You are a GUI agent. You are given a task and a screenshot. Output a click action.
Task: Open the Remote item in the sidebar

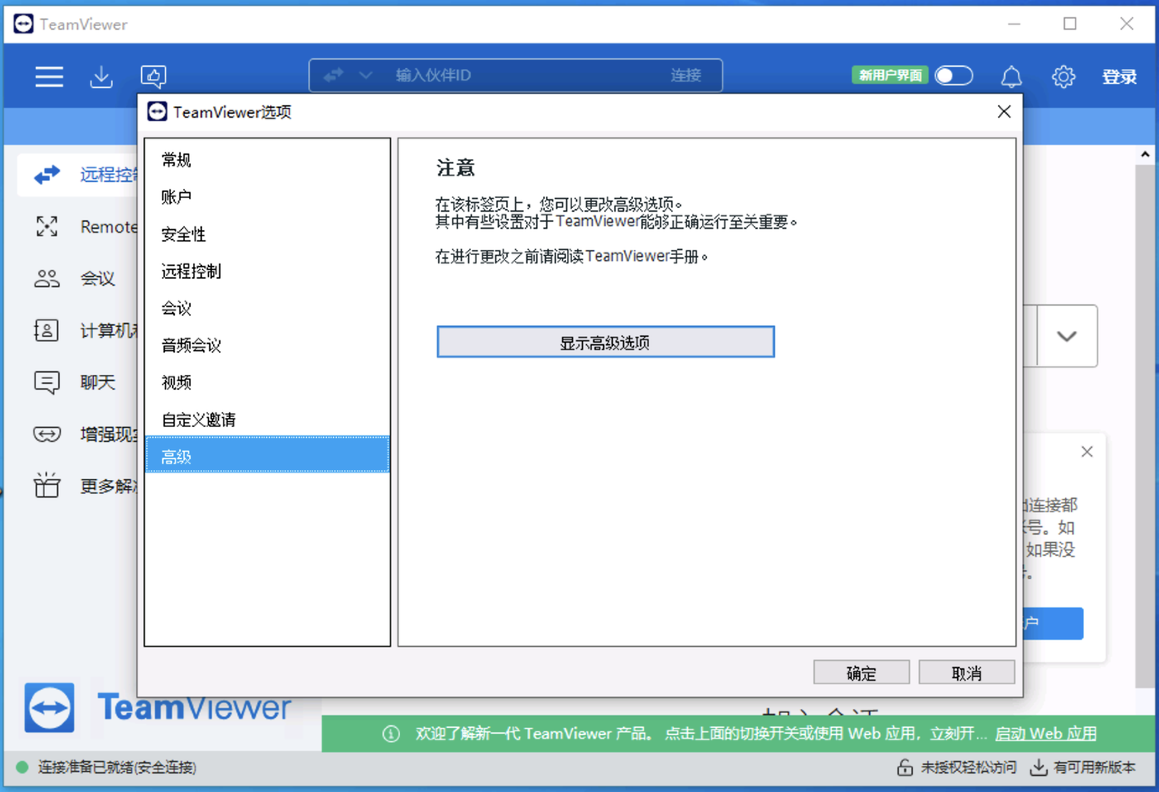pos(77,227)
